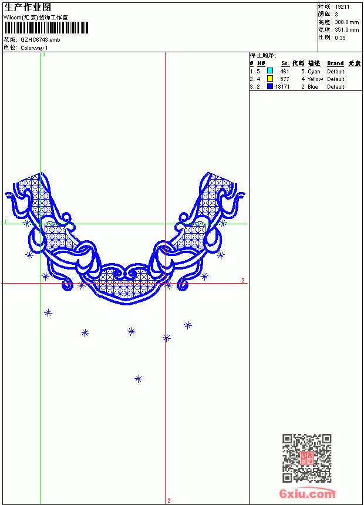
Task: Click the lowest single snowflake star
Action: (x=139, y=379)
